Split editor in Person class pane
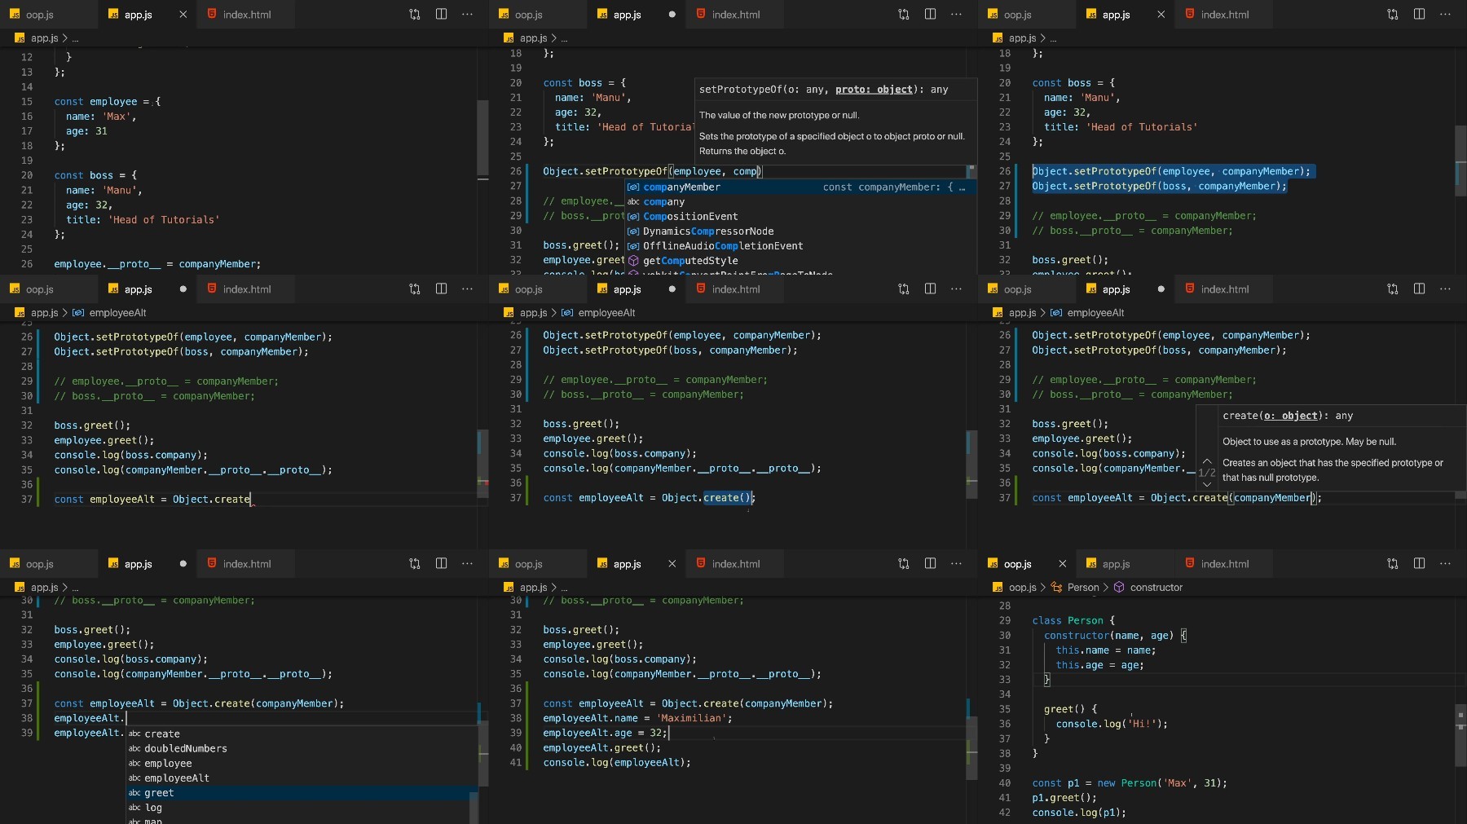 click(x=1419, y=564)
